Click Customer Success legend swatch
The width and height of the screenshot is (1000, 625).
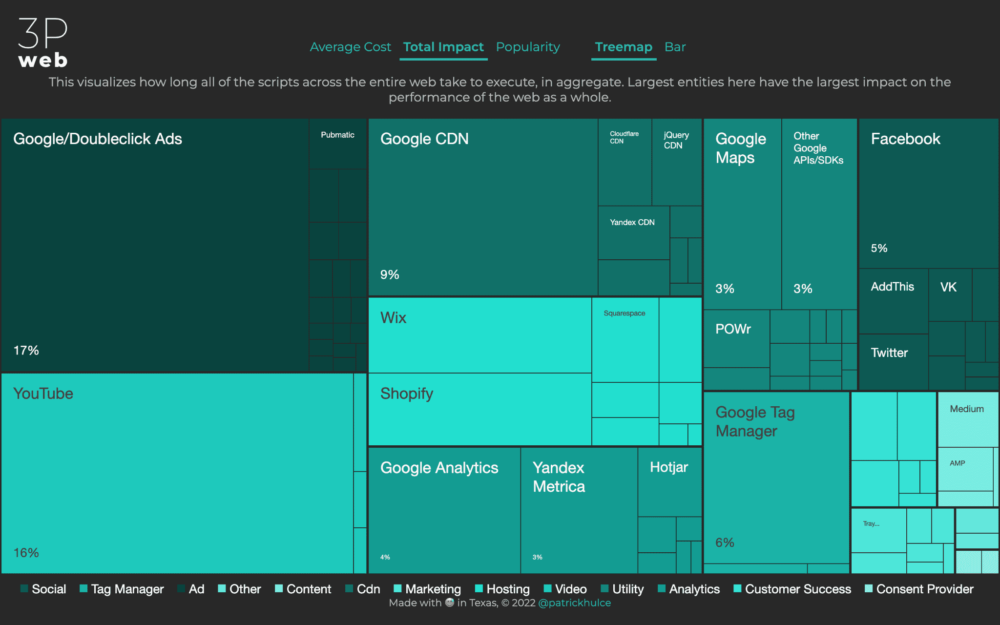coord(738,593)
